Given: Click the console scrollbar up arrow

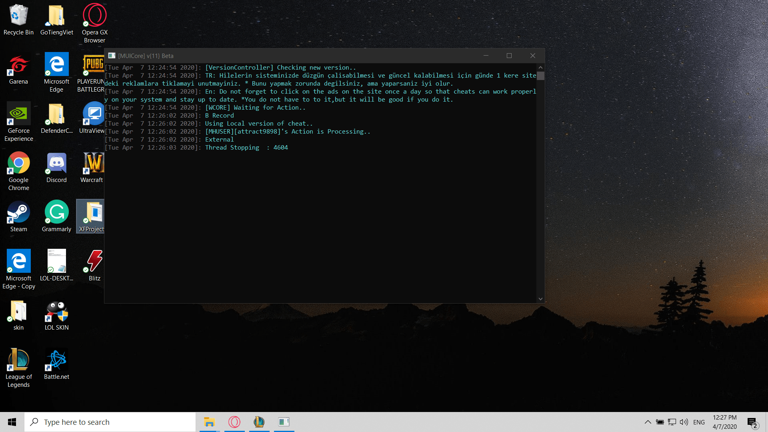Looking at the screenshot, I should (540, 67).
